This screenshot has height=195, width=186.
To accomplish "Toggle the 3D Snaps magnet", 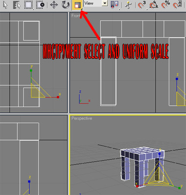I will click(x=141, y=5).
